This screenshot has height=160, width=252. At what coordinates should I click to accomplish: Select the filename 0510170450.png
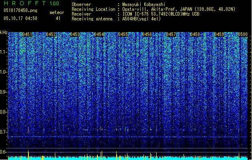(20, 10)
